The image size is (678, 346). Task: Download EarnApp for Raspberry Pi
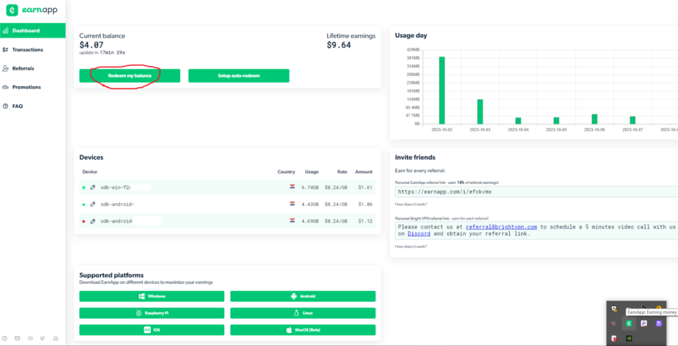(x=151, y=313)
